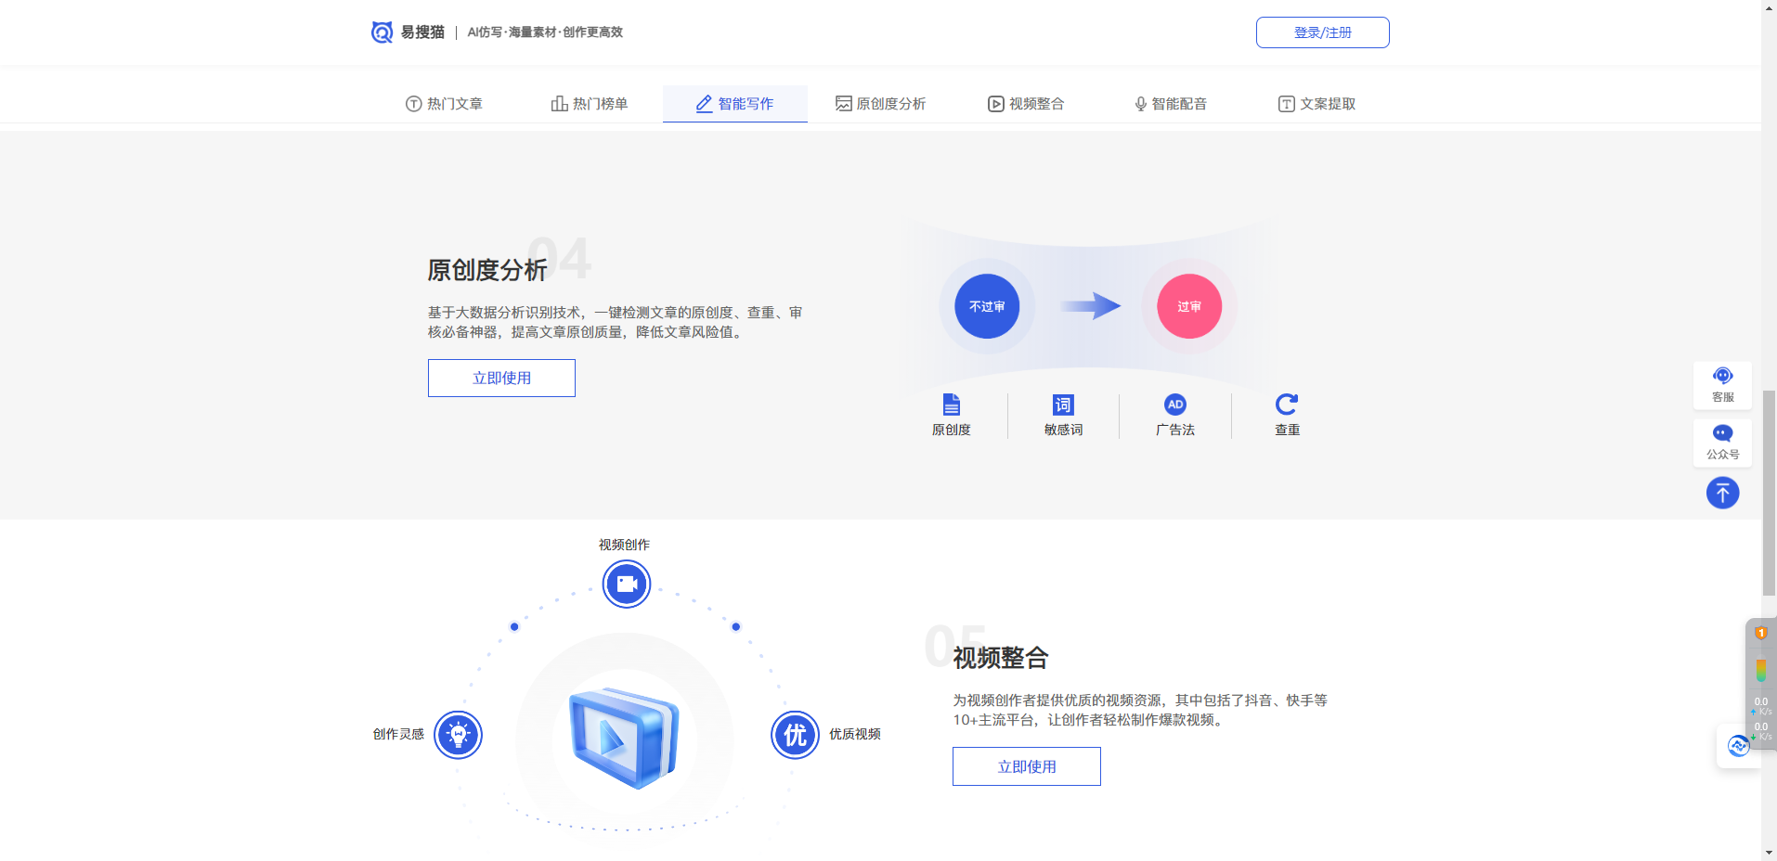Open the floating sync app icon bottom right
The image size is (1777, 861).
click(1738, 746)
